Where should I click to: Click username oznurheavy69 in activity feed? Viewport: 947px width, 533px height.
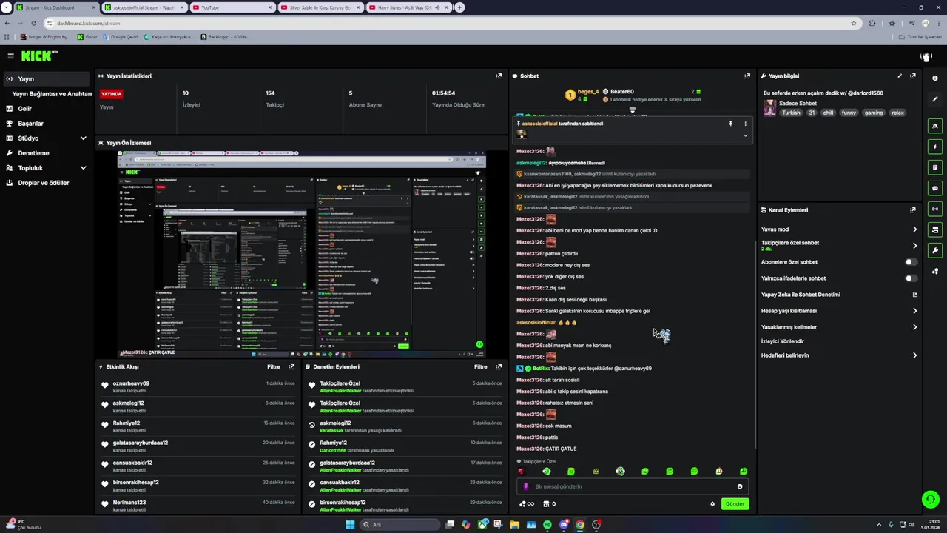131,383
